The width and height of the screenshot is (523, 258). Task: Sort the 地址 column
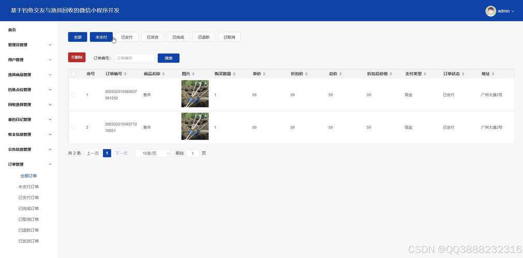(493, 74)
